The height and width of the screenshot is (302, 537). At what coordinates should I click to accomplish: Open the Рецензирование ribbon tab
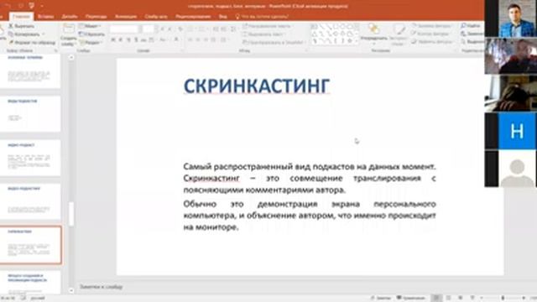193,17
